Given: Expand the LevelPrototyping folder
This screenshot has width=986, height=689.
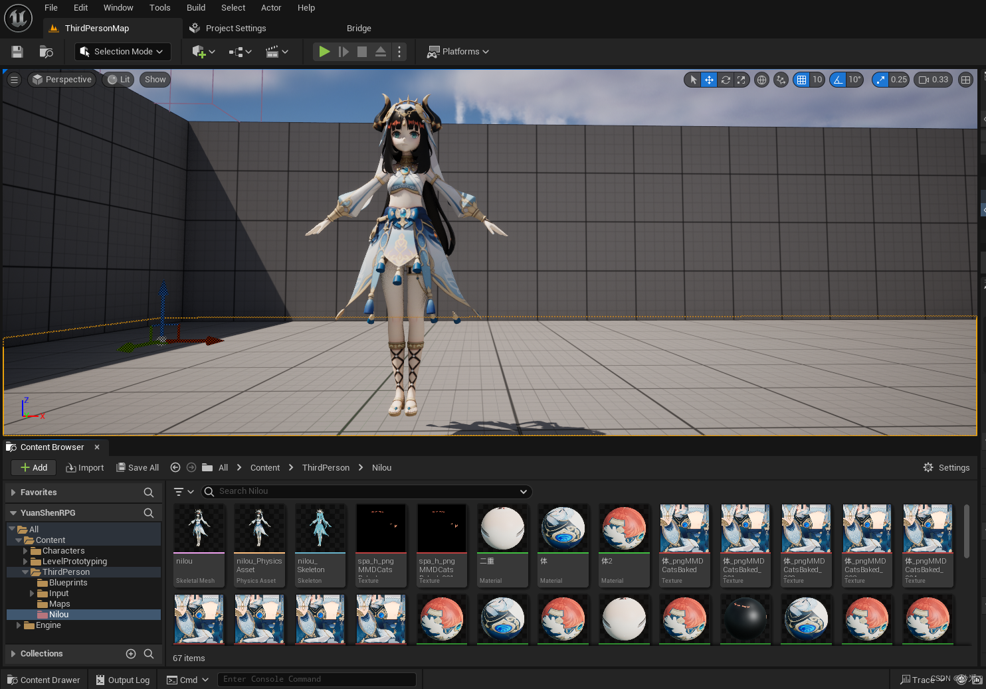Looking at the screenshot, I should click(25, 562).
